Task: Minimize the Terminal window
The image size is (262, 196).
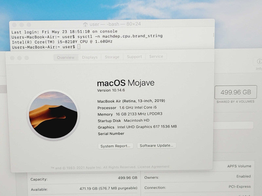Action: [x=22, y=25]
